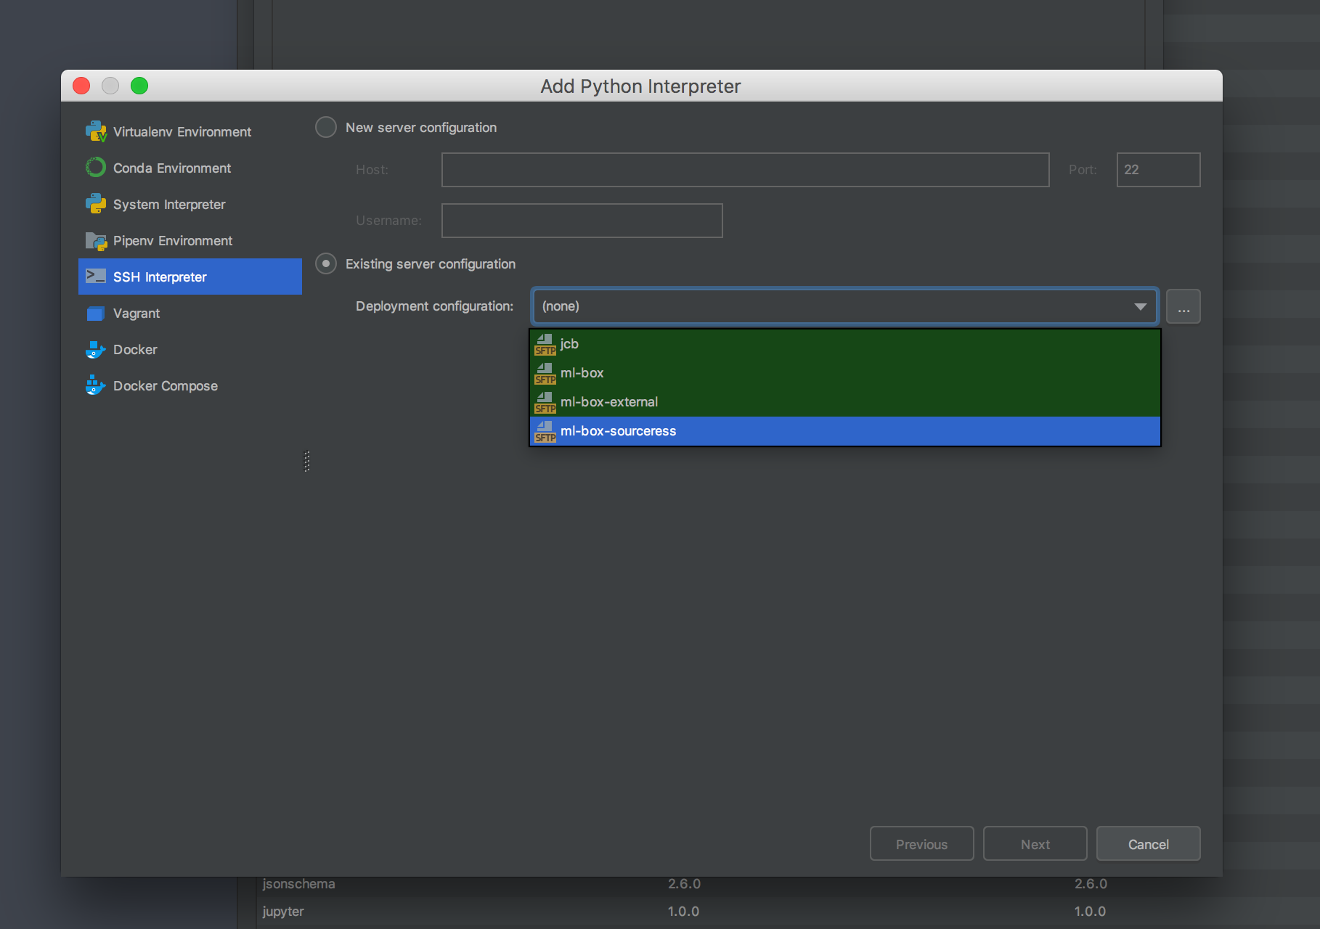Pick ml-box-external from deployment list

pos(845,402)
